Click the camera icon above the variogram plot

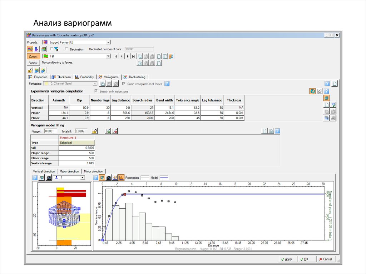pyautogui.click(x=109, y=178)
